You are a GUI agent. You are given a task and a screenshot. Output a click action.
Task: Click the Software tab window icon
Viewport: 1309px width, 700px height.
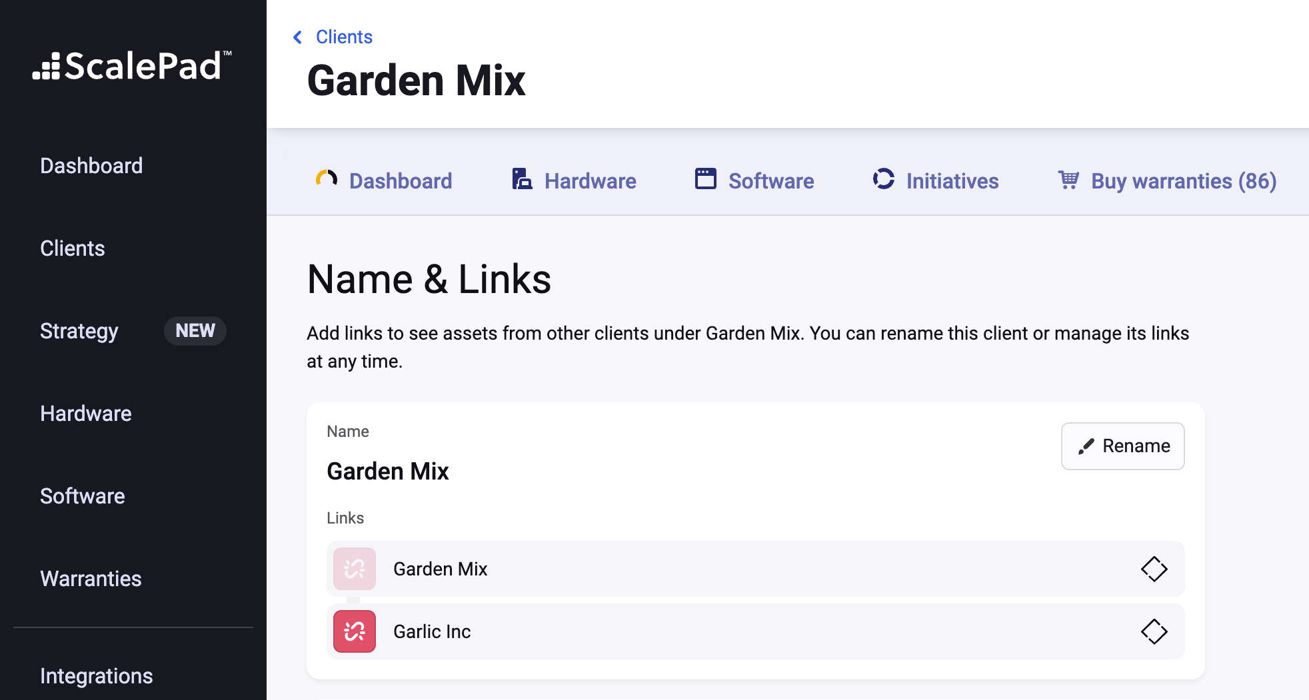click(706, 178)
